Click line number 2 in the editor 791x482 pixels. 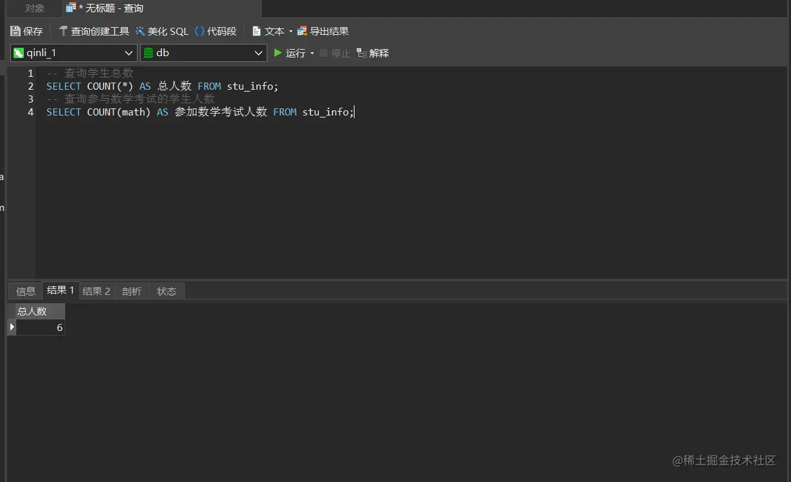[30, 86]
